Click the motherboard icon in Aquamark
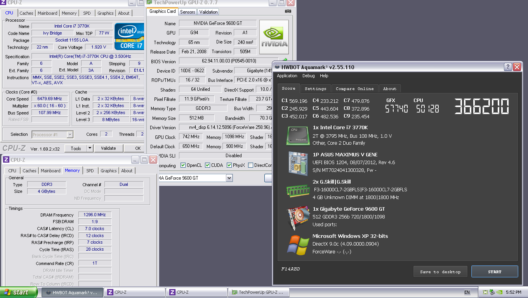Screen dimensions: 528x298 [298, 163]
